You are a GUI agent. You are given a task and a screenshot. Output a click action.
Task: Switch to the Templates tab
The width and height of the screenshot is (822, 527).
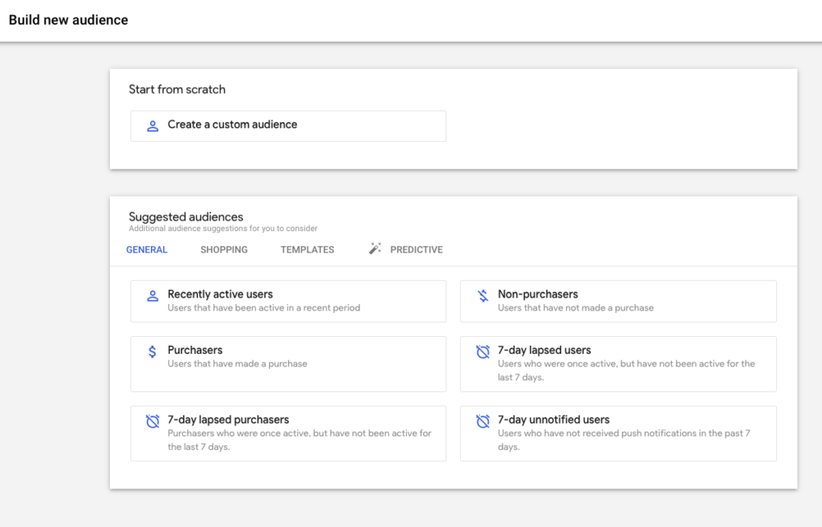pos(307,250)
